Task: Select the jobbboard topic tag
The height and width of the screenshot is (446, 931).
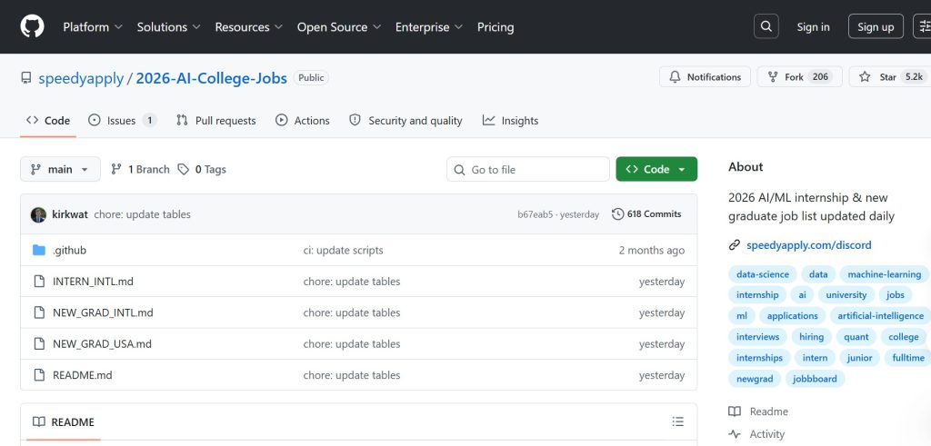Action: point(815,379)
